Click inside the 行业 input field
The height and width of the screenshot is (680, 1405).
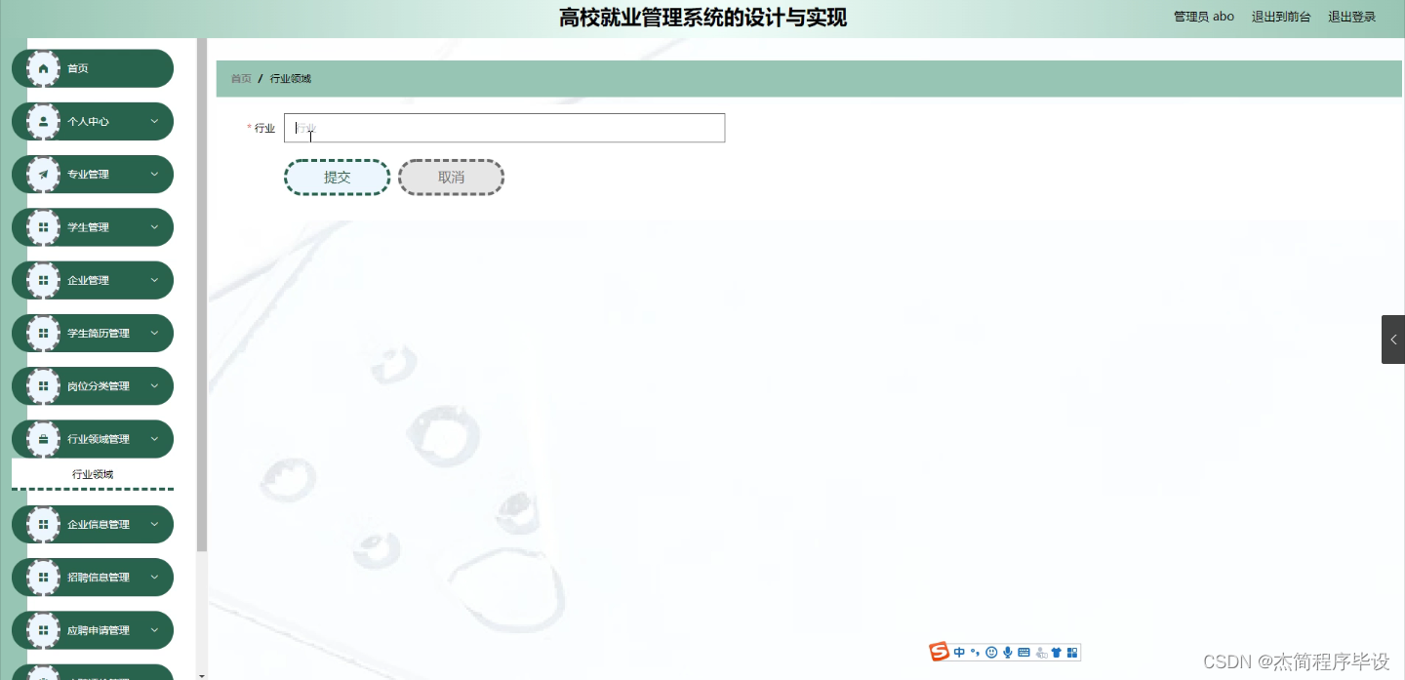click(x=503, y=128)
